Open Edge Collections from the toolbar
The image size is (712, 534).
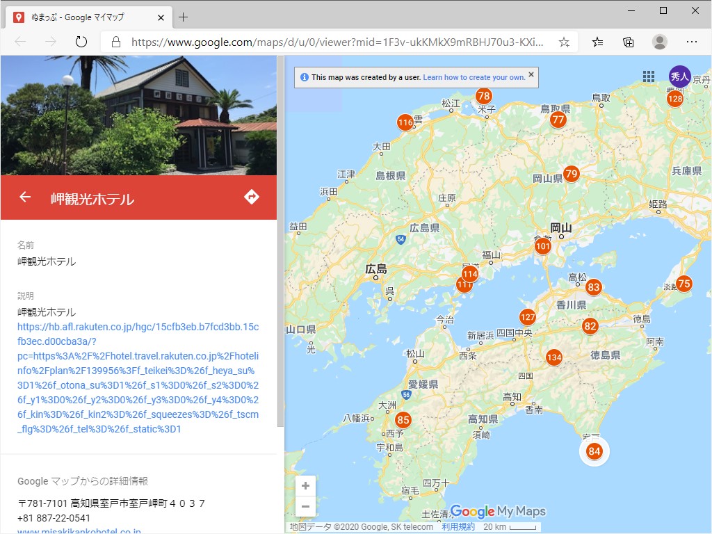628,42
